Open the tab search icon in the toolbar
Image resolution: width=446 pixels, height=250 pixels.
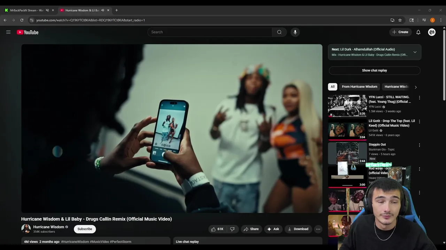[x=412, y=20]
